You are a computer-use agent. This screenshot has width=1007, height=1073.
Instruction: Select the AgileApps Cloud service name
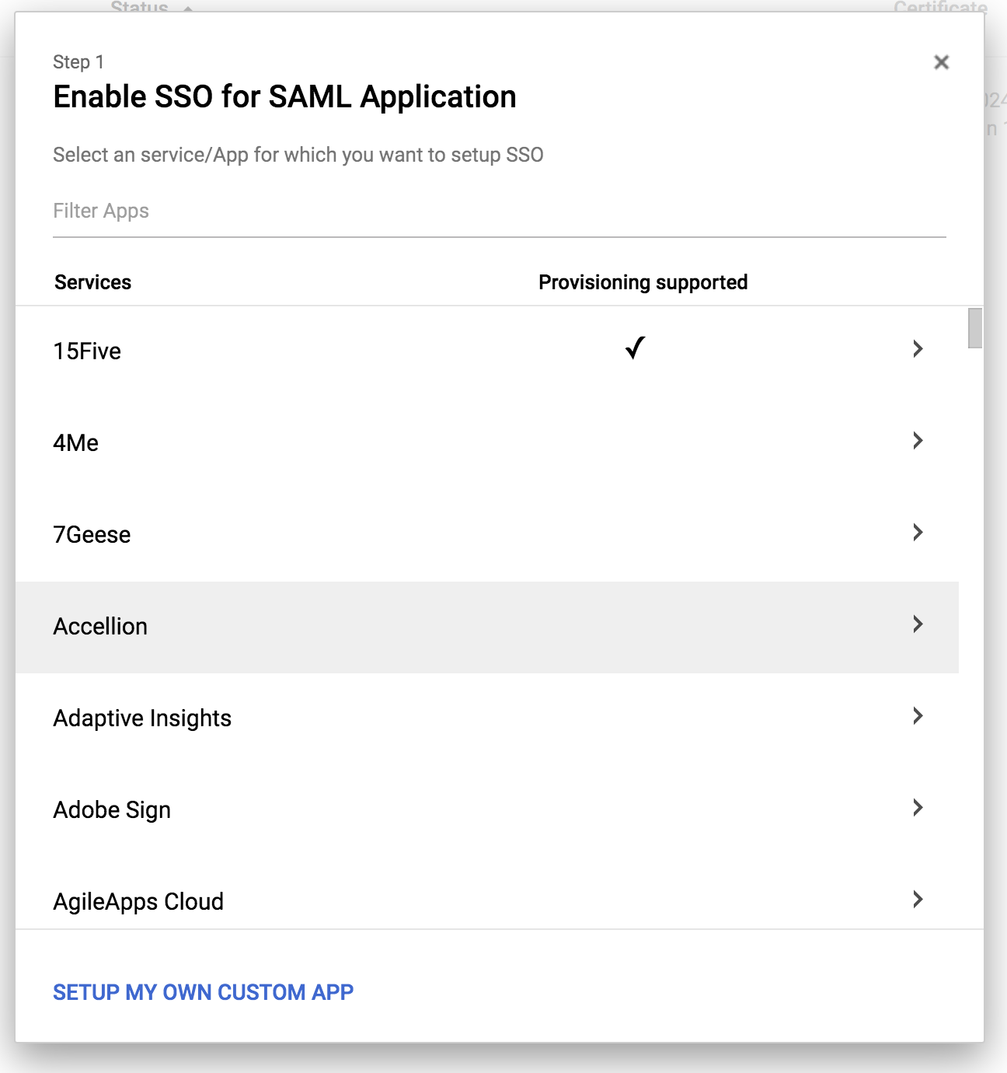(138, 902)
